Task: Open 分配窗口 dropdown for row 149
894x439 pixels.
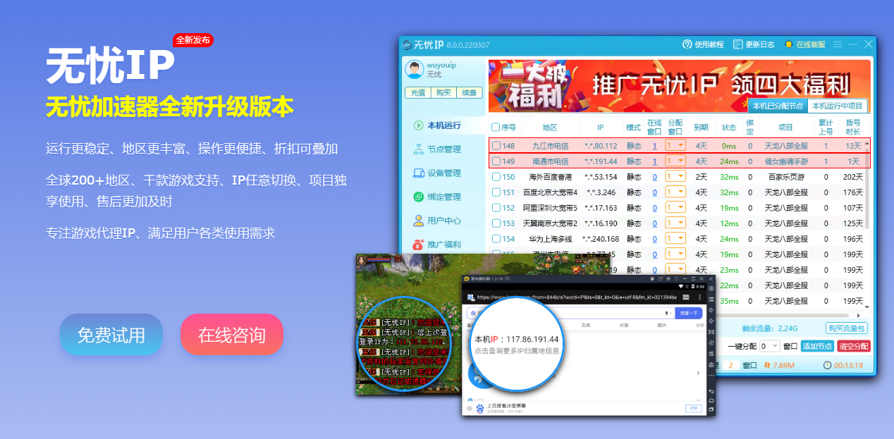Action: coord(675,161)
